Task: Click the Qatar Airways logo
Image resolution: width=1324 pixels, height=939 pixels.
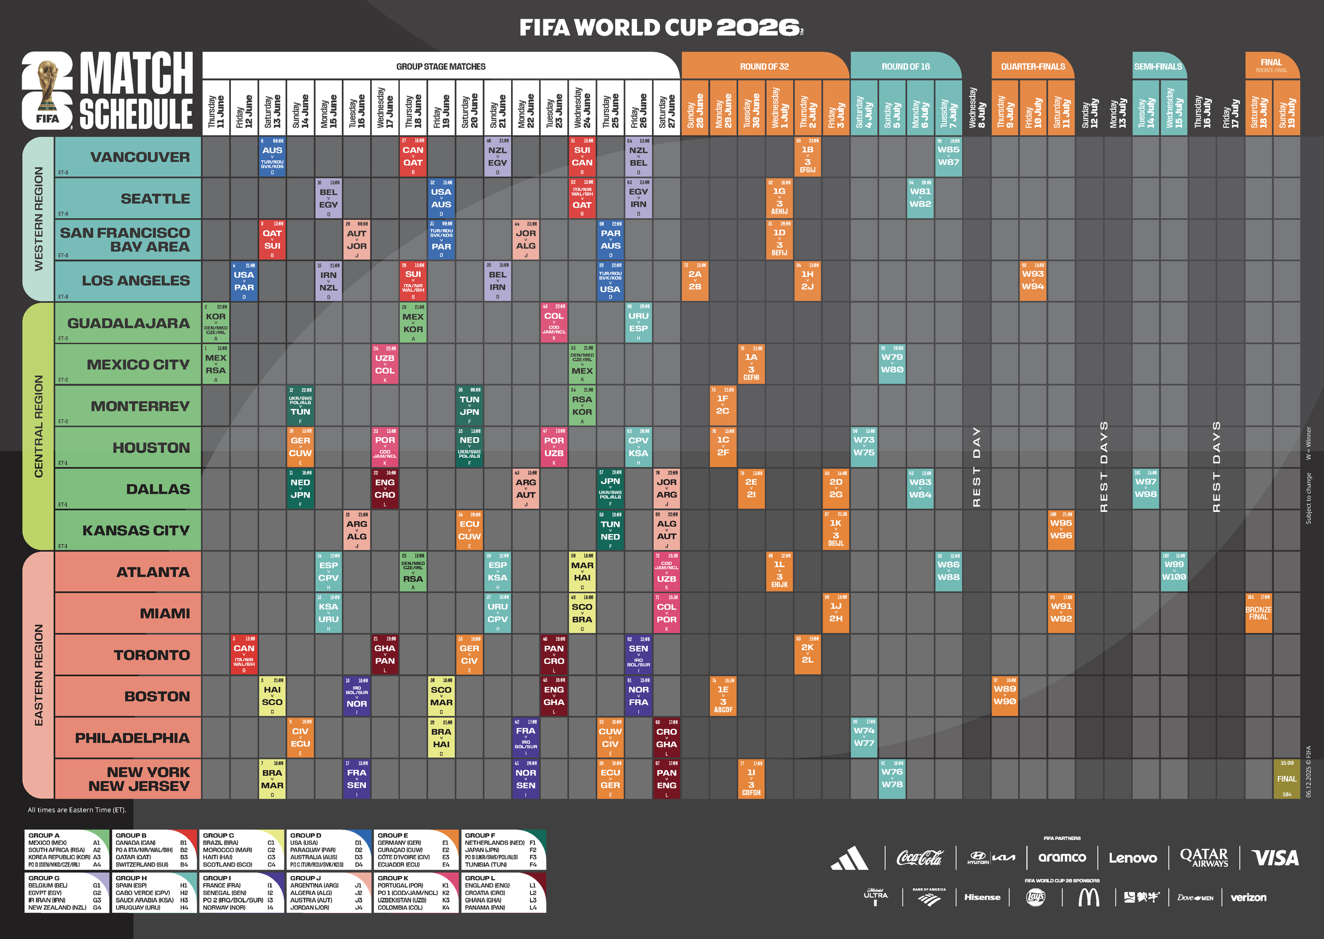Action: (1204, 857)
